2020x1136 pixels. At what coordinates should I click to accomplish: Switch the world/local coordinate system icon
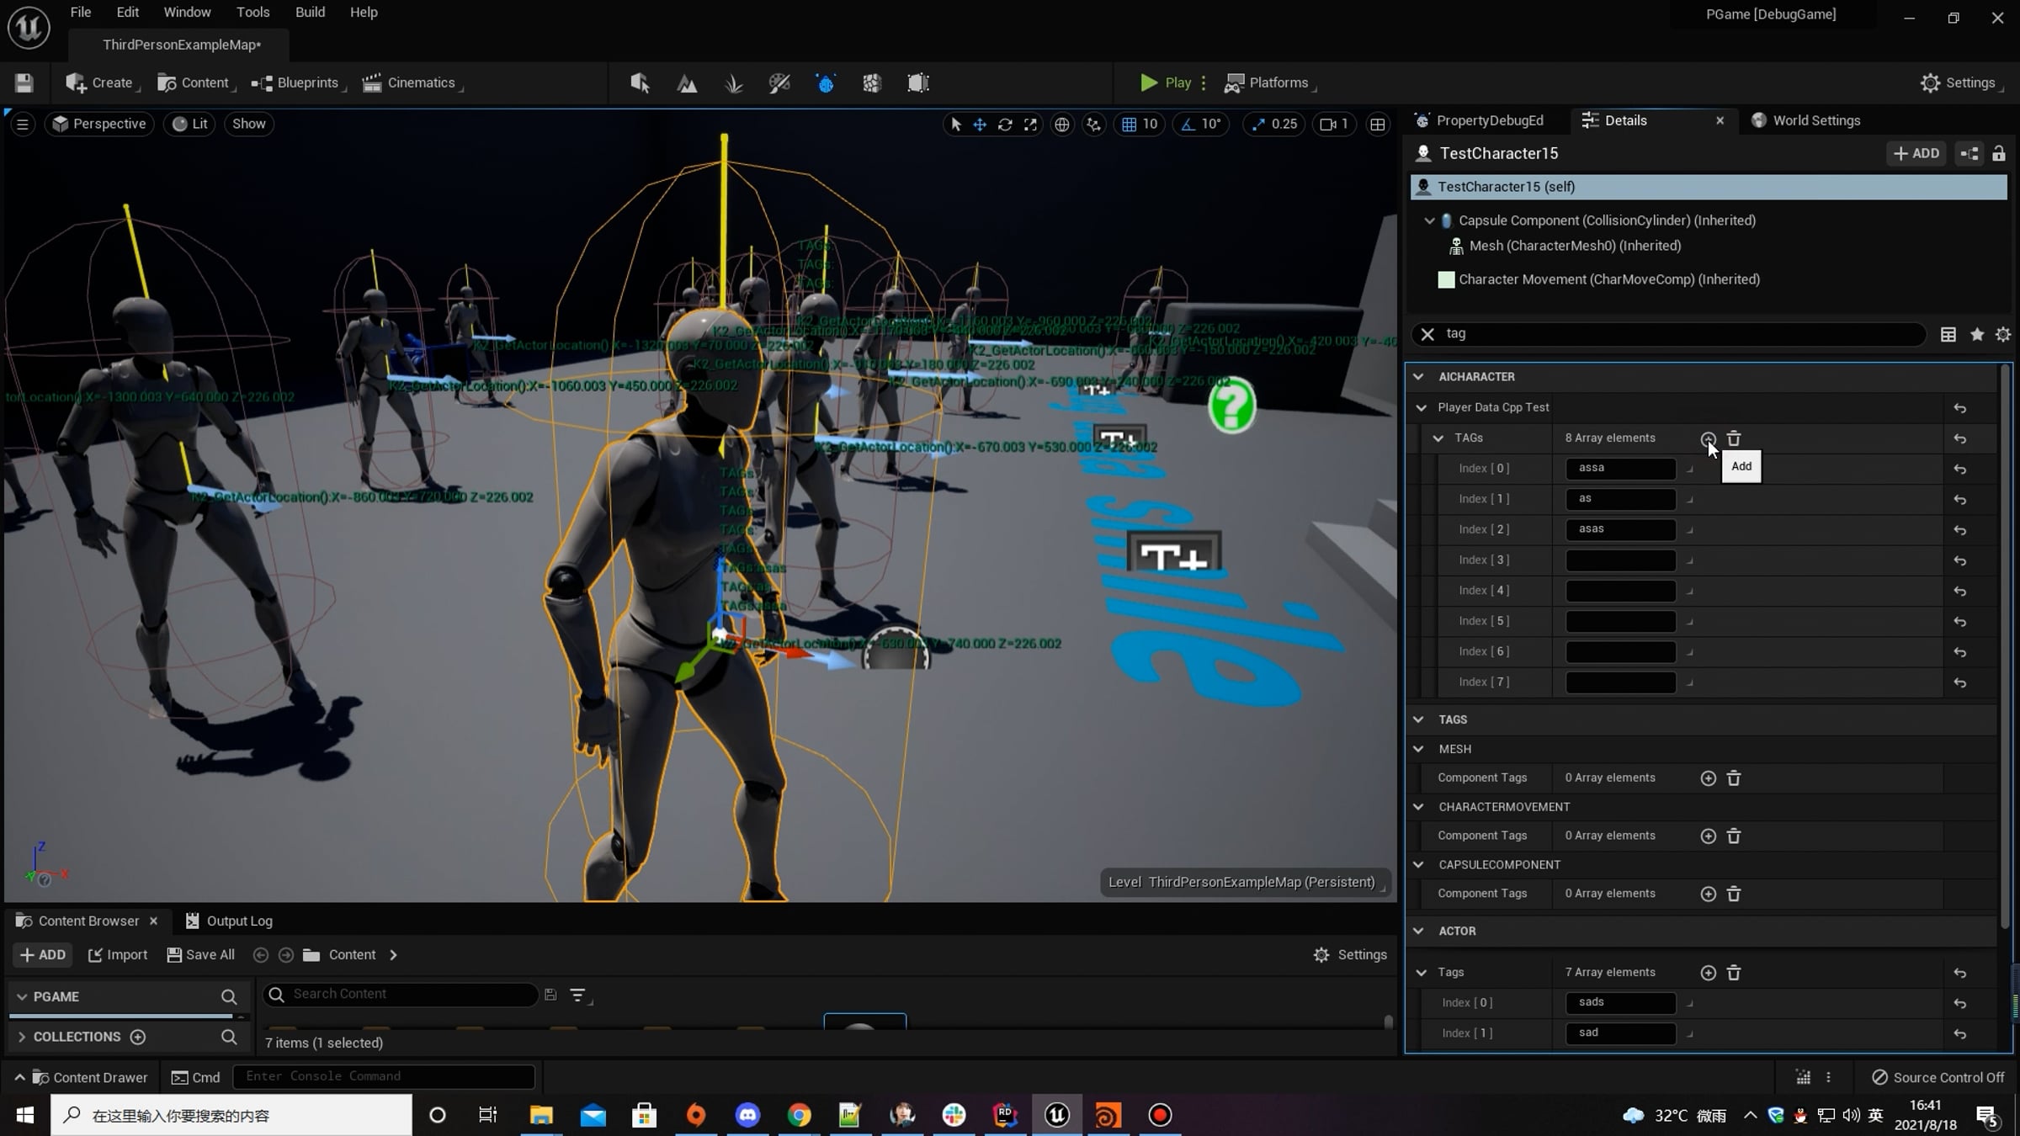pyautogui.click(x=1062, y=125)
